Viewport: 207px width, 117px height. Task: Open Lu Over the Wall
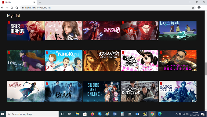point(178,31)
